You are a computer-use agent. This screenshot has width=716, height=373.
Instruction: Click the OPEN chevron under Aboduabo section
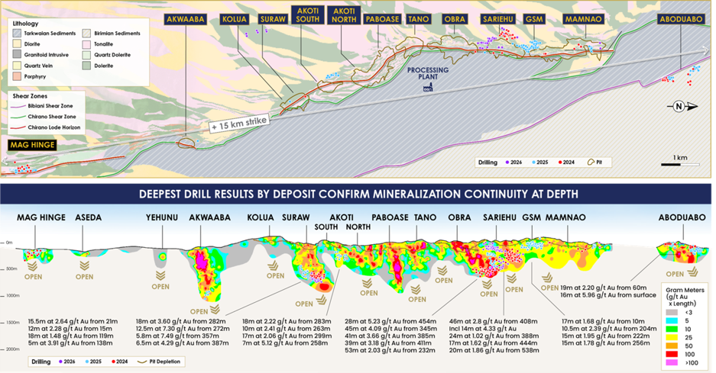[693, 272]
